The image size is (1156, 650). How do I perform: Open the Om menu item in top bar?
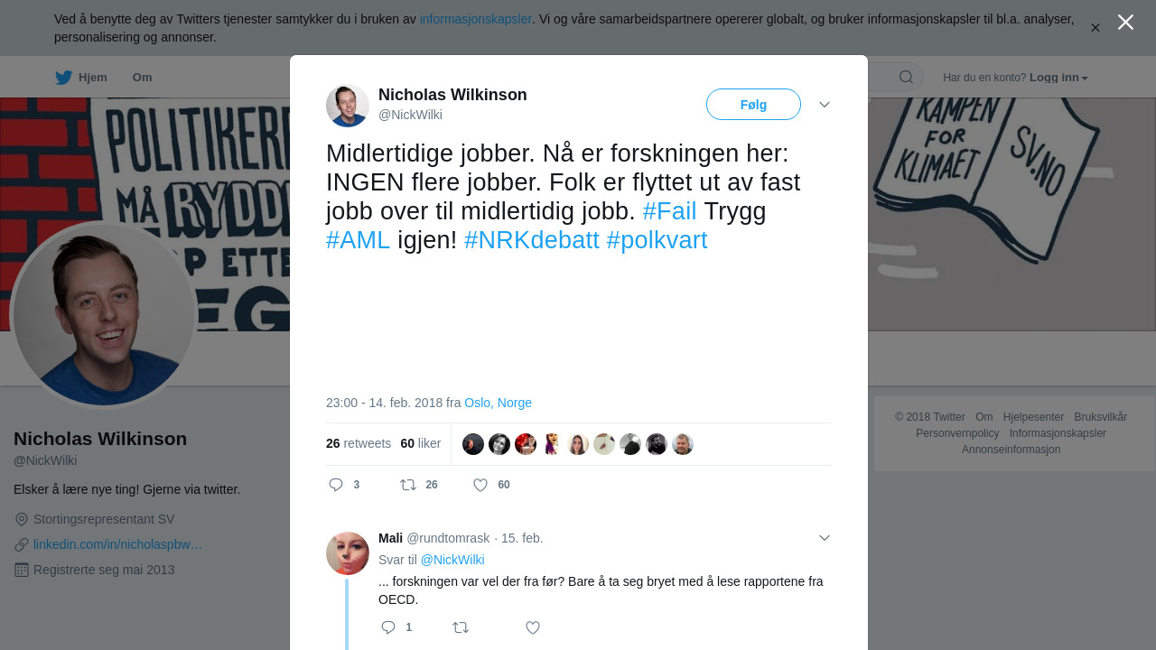pyautogui.click(x=143, y=78)
